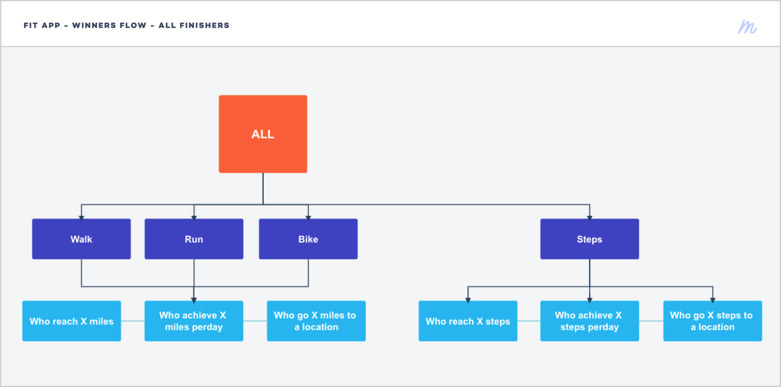781x387 pixels.
Task: Select the Bike node
Action: click(308, 239)
